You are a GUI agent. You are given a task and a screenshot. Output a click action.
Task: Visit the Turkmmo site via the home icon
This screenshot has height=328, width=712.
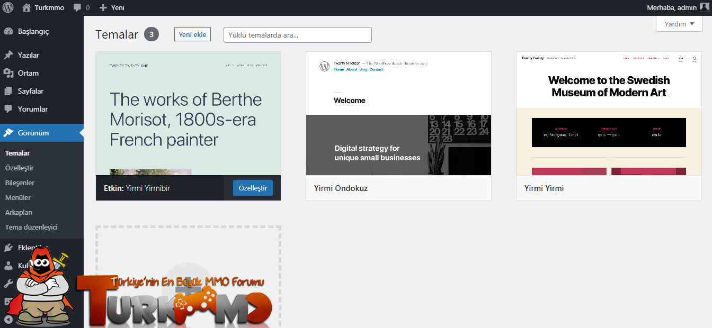point(26,8)
